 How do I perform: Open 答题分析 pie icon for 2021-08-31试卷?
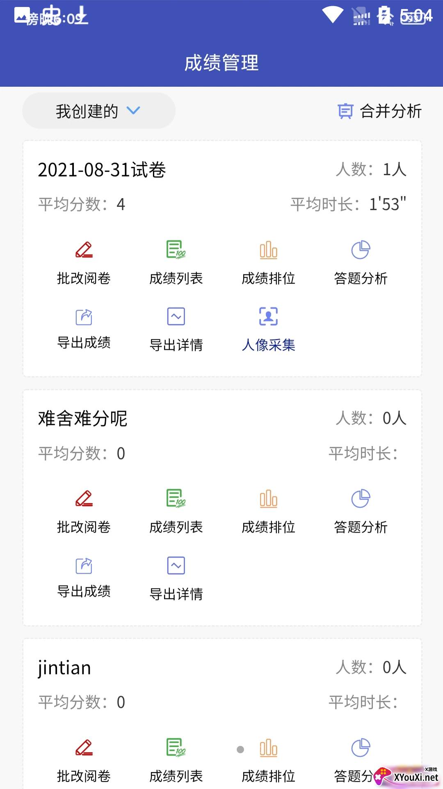tap(361, 250)
